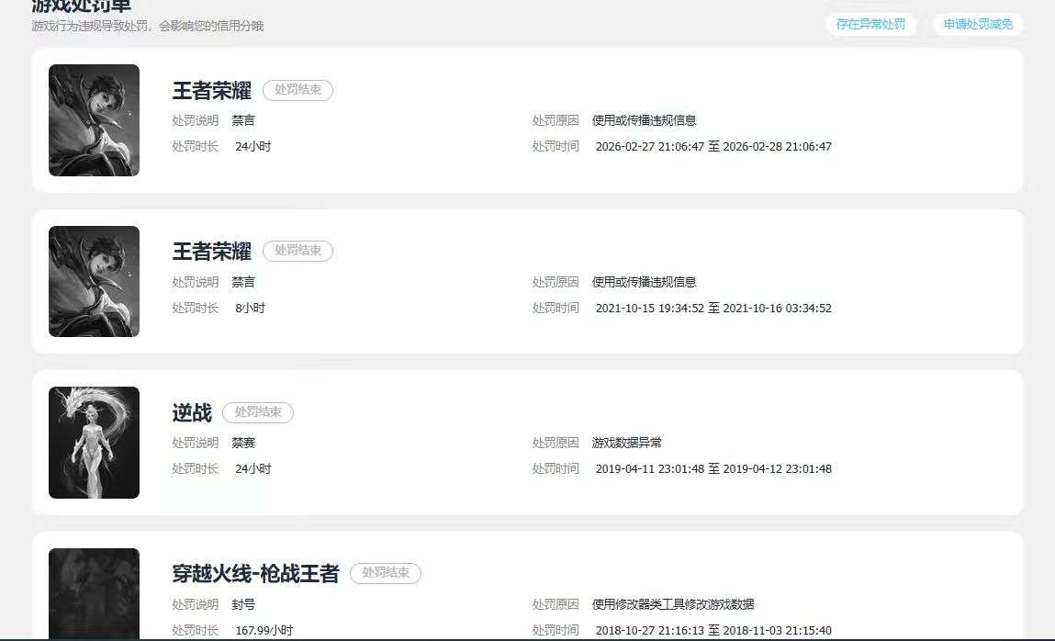The image size is (1055, 641).
Task: Click 使用或传播违规信息 reason on the 2021 card
Action: [644, 282]
